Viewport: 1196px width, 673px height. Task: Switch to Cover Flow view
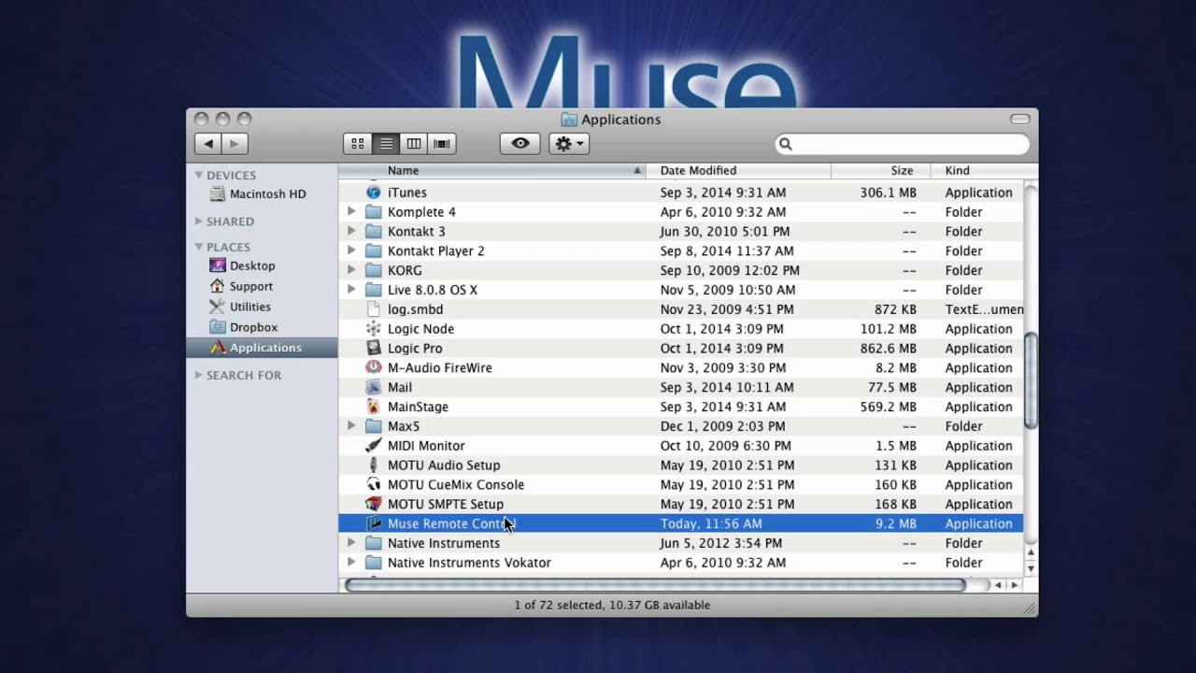(x=442, y=144)
